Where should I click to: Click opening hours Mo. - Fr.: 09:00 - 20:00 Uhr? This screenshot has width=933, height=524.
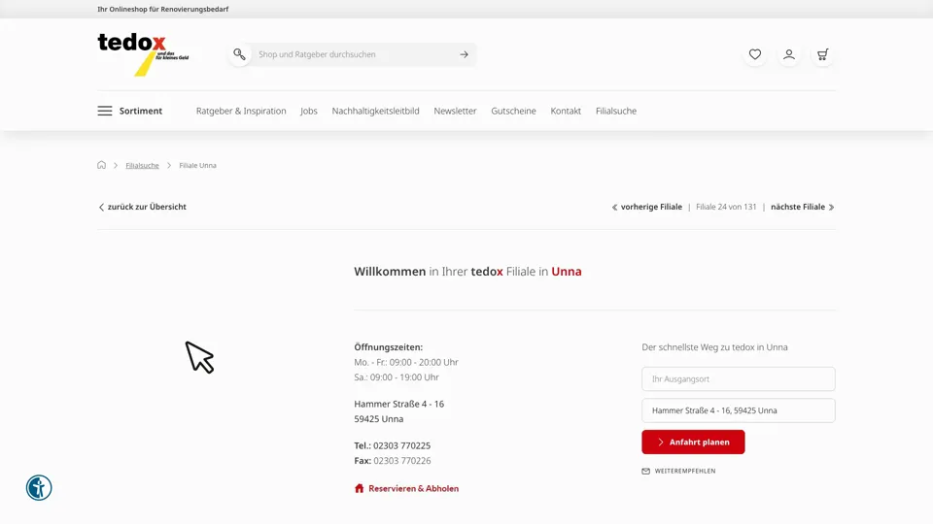[406, 362]
